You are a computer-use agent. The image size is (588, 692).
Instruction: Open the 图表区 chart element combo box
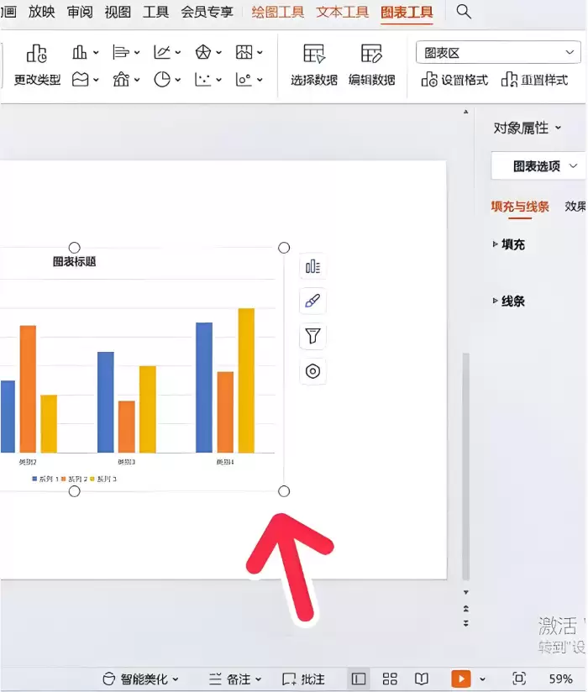click(x=498, y=53)
